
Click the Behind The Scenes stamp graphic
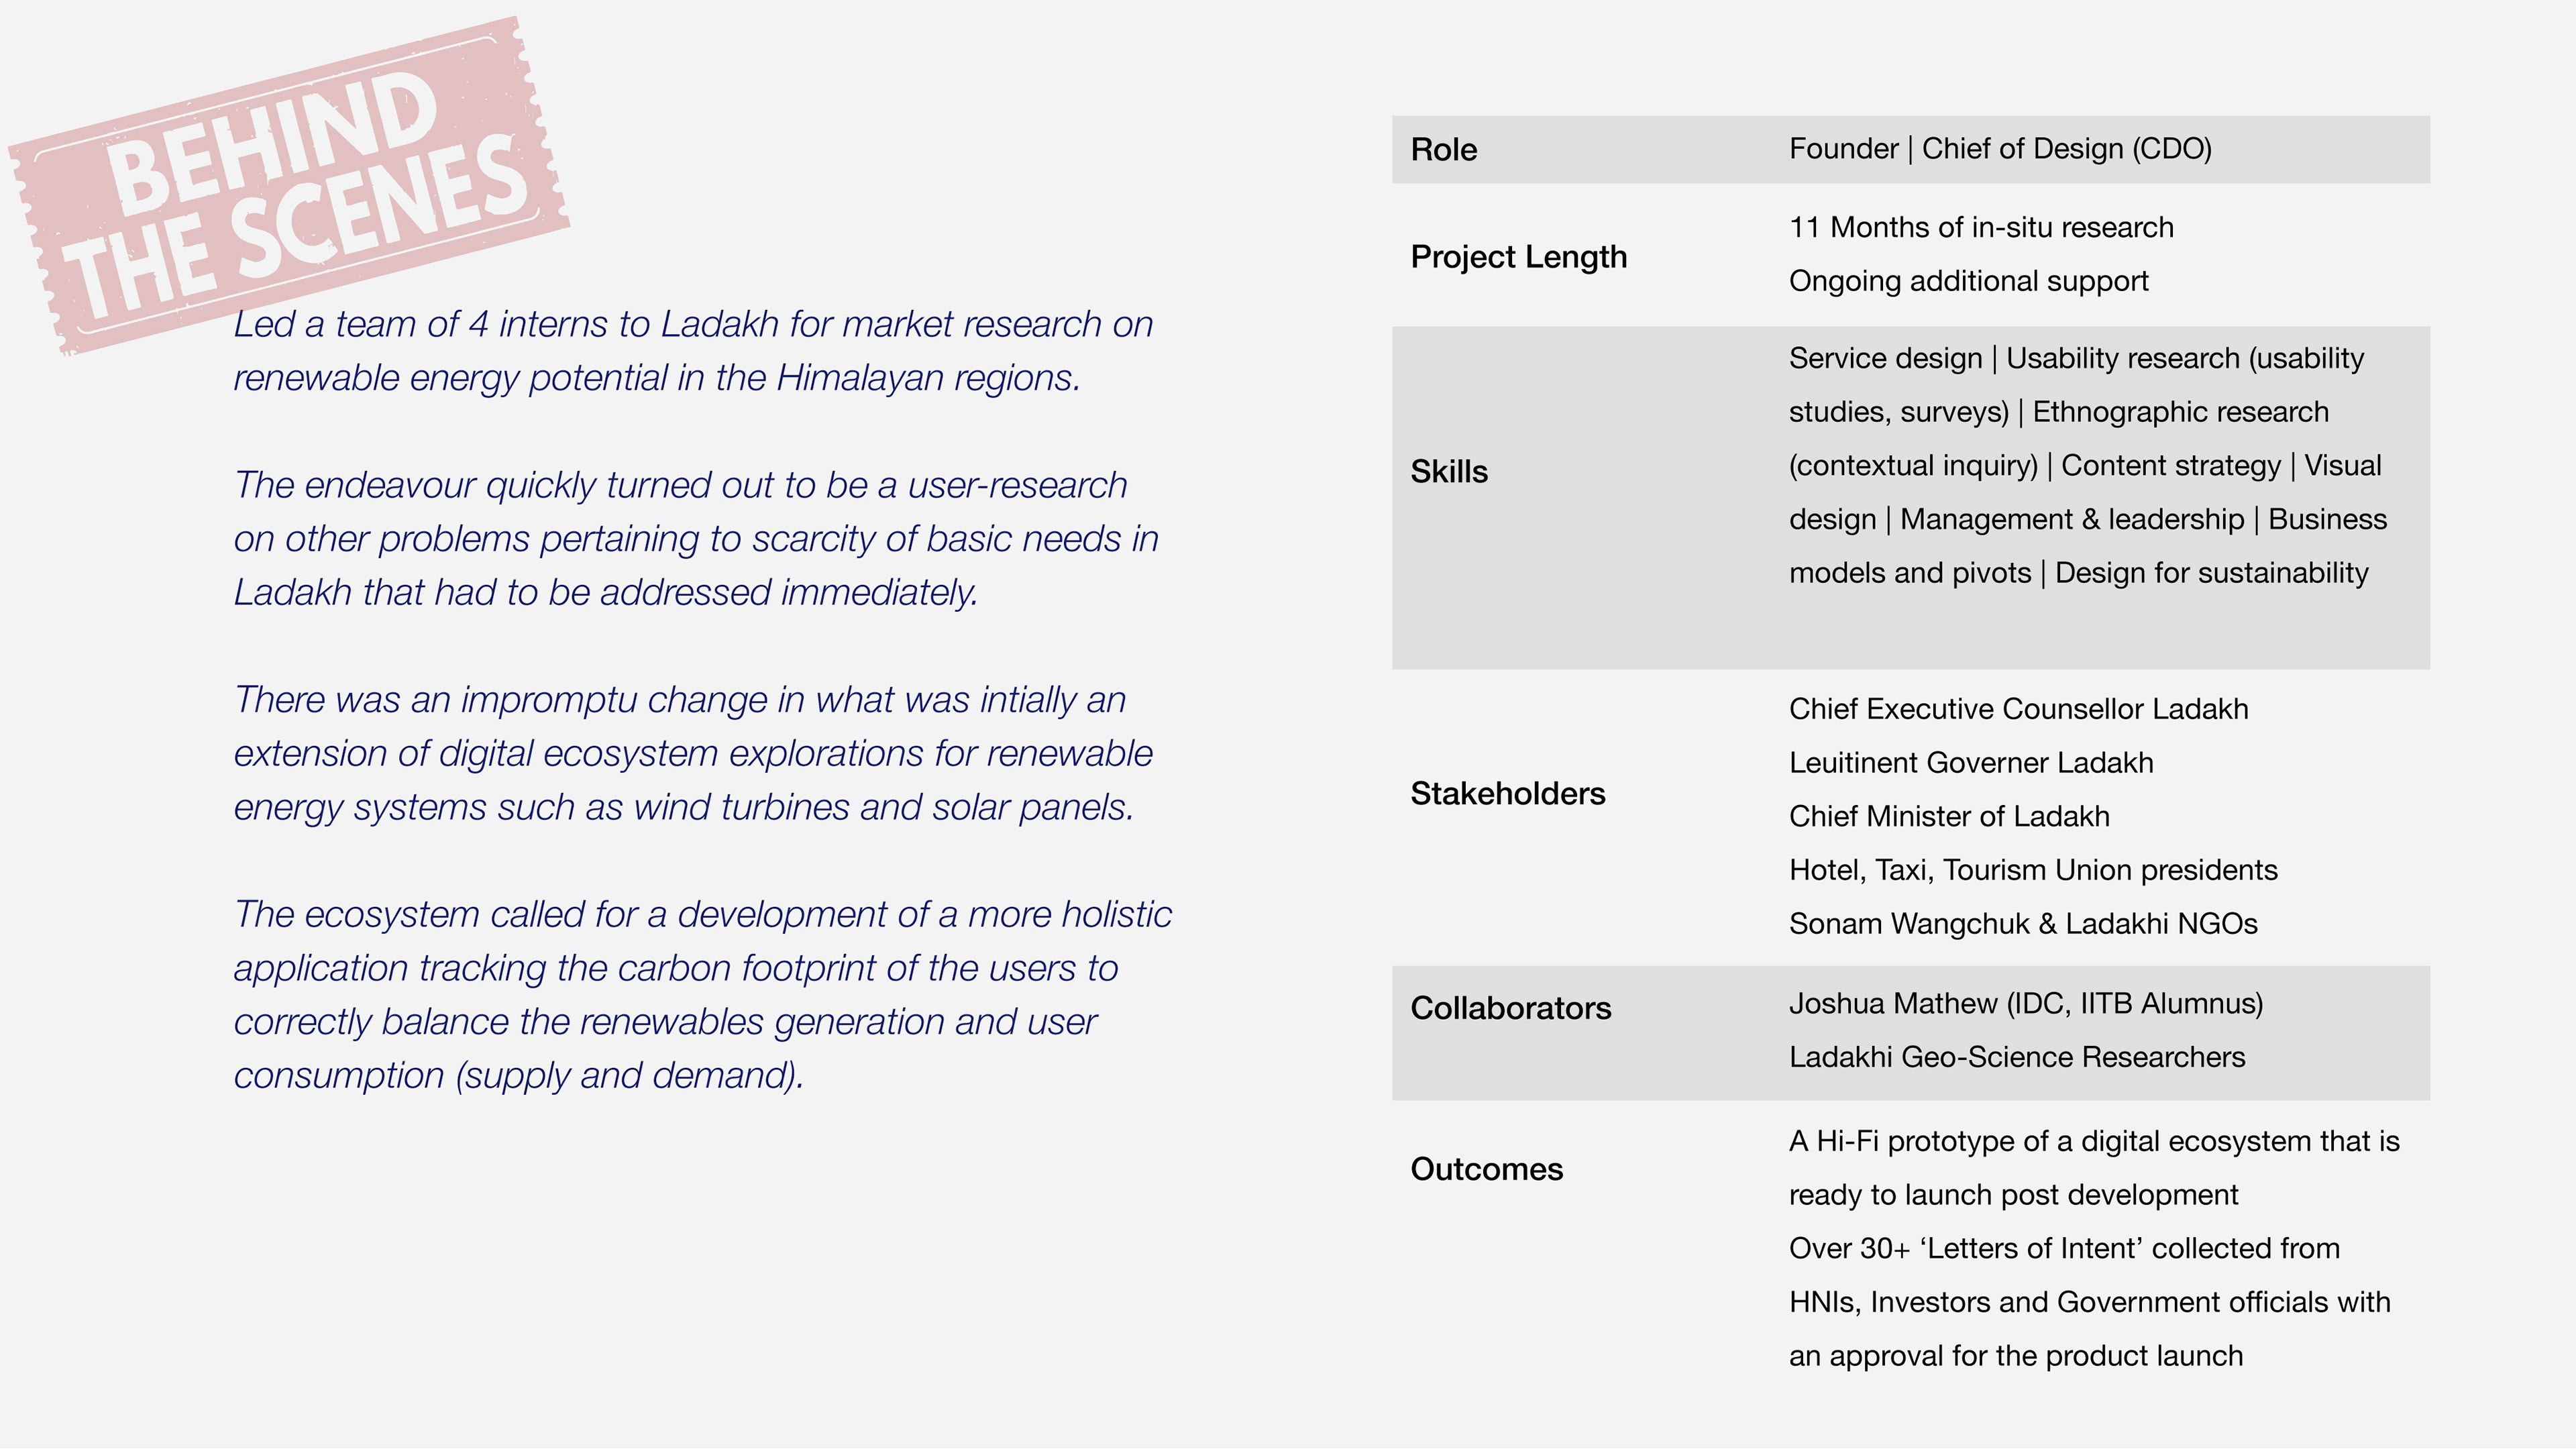290,185
